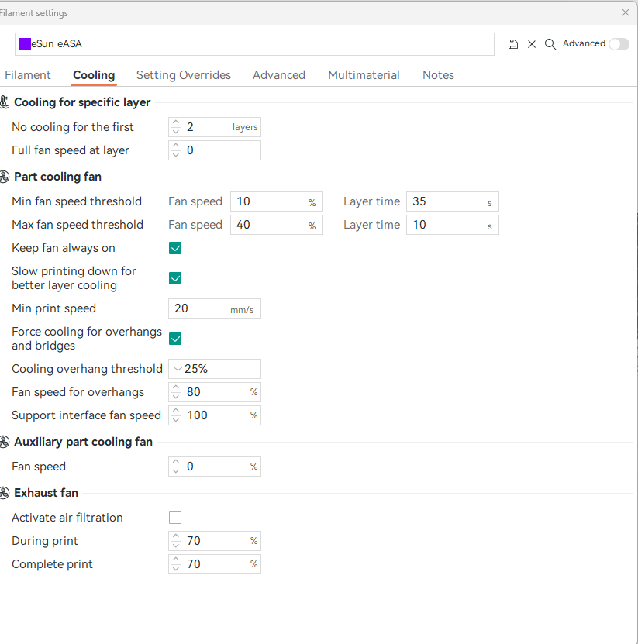Screen dimensions: 638x644
Task: Switch to the Setting Overrides tab
Action: [x=184, y=75]
